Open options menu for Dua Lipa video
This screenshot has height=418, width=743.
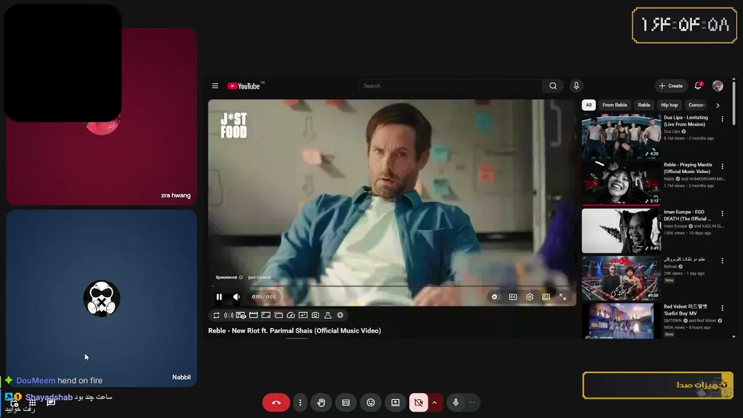pos(722,119)
